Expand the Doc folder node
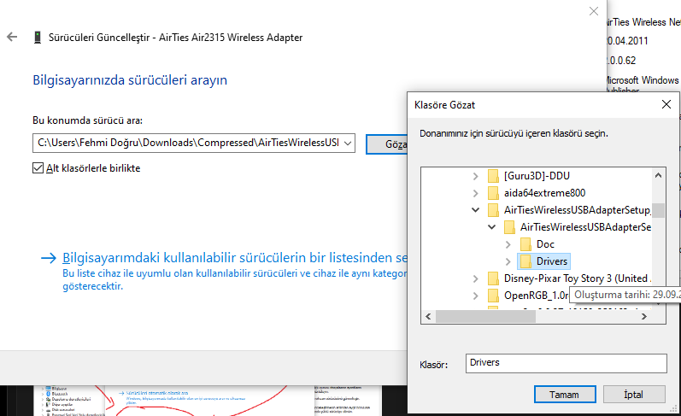681x416 pixels. [x=508, y=244]
